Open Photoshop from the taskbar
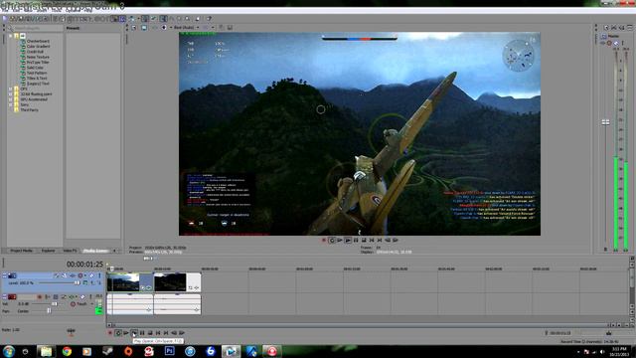The height and width of the screenshot is (358, 636). tap(170, 351)
